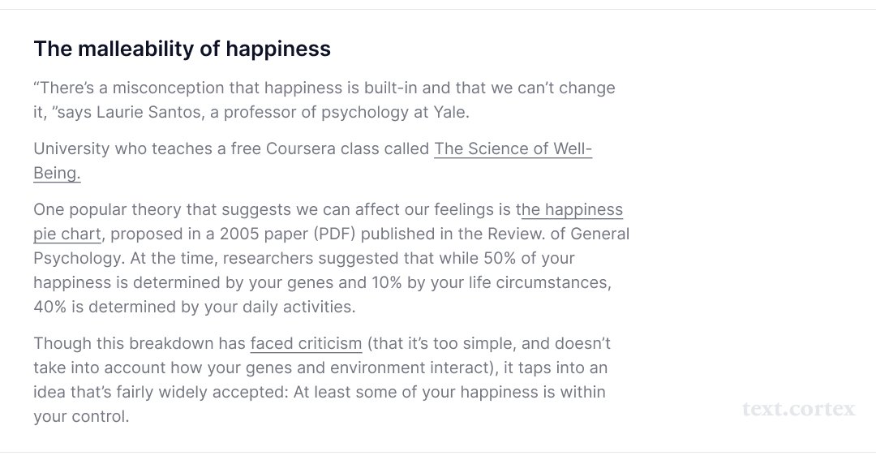Click the text.cortex watermark logo
The height and width of the screenshot is (460, 876).
click(x=798, y=409)
